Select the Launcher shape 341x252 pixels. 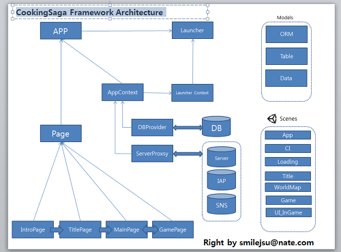click(x=192, y=30)
